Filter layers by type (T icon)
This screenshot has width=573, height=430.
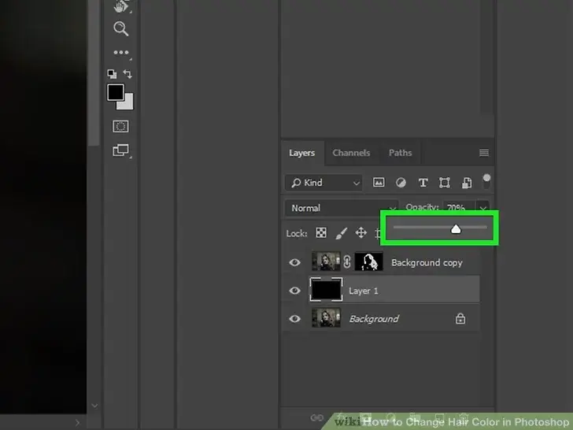[423, 183]
